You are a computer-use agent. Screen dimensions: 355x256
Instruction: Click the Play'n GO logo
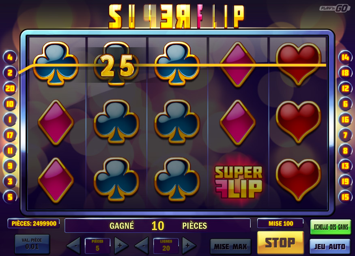(335, 9)
